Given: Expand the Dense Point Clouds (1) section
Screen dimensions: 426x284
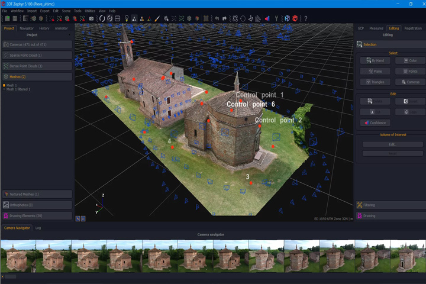Looking at the screenshot, I should [x=37, y=66].
